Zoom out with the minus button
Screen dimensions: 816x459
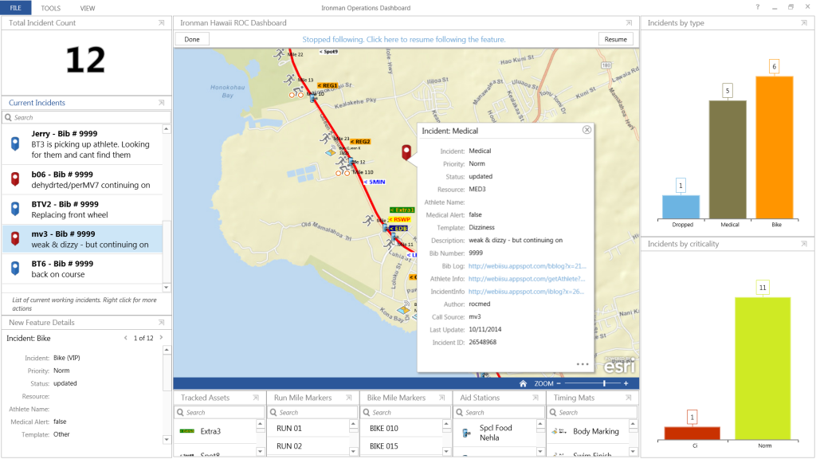[x=559, y=383]
